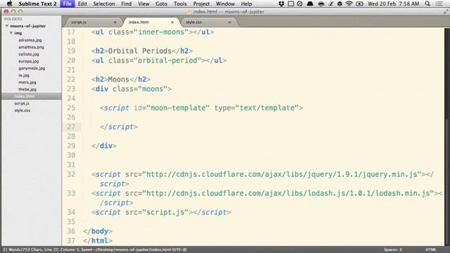Click line number 32 in the gutter

coord(71,174)
